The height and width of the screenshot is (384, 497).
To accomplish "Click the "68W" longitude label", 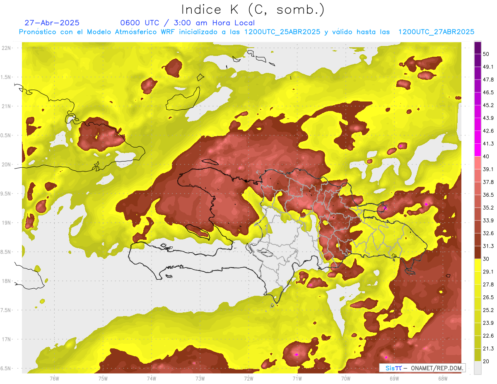I will 443,378.
